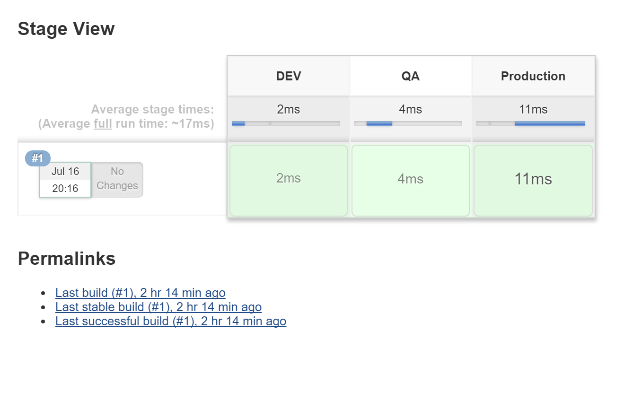Click the Jul 16 build date
Screen dimensions: 633x409
tap(65, 171)
